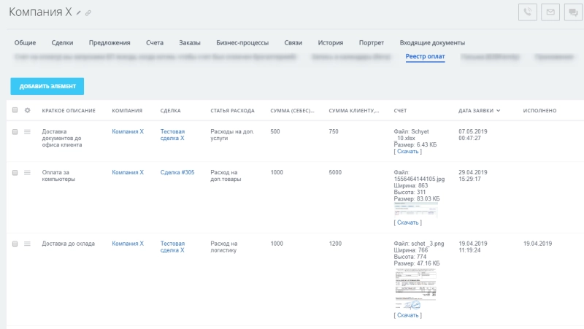Open the Входящие документы tab
This screenshot has height=329, width=584.
click(x=432, y=43)
